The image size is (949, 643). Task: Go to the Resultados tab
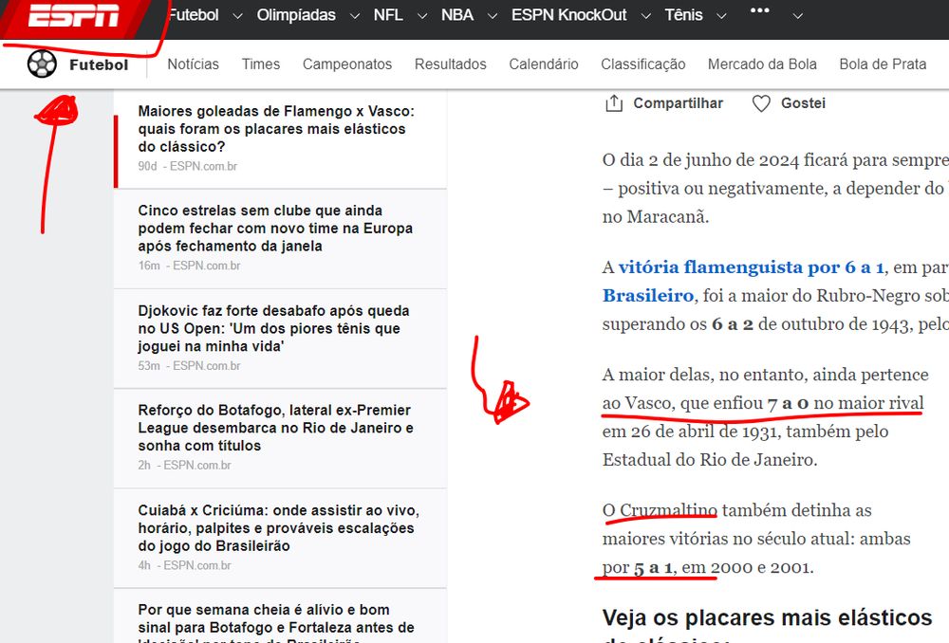click(450, 64)
